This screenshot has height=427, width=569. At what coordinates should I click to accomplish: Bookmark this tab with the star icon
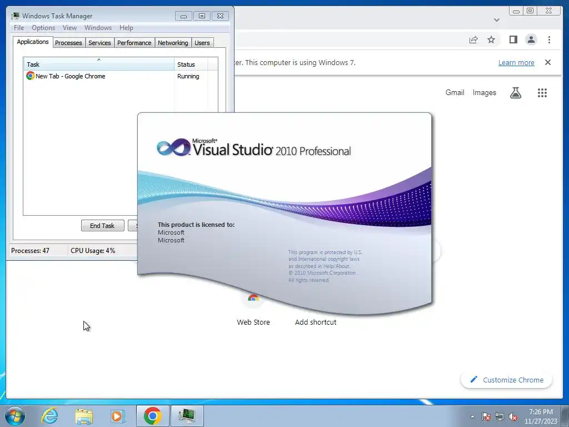click(x=491, y=39)
